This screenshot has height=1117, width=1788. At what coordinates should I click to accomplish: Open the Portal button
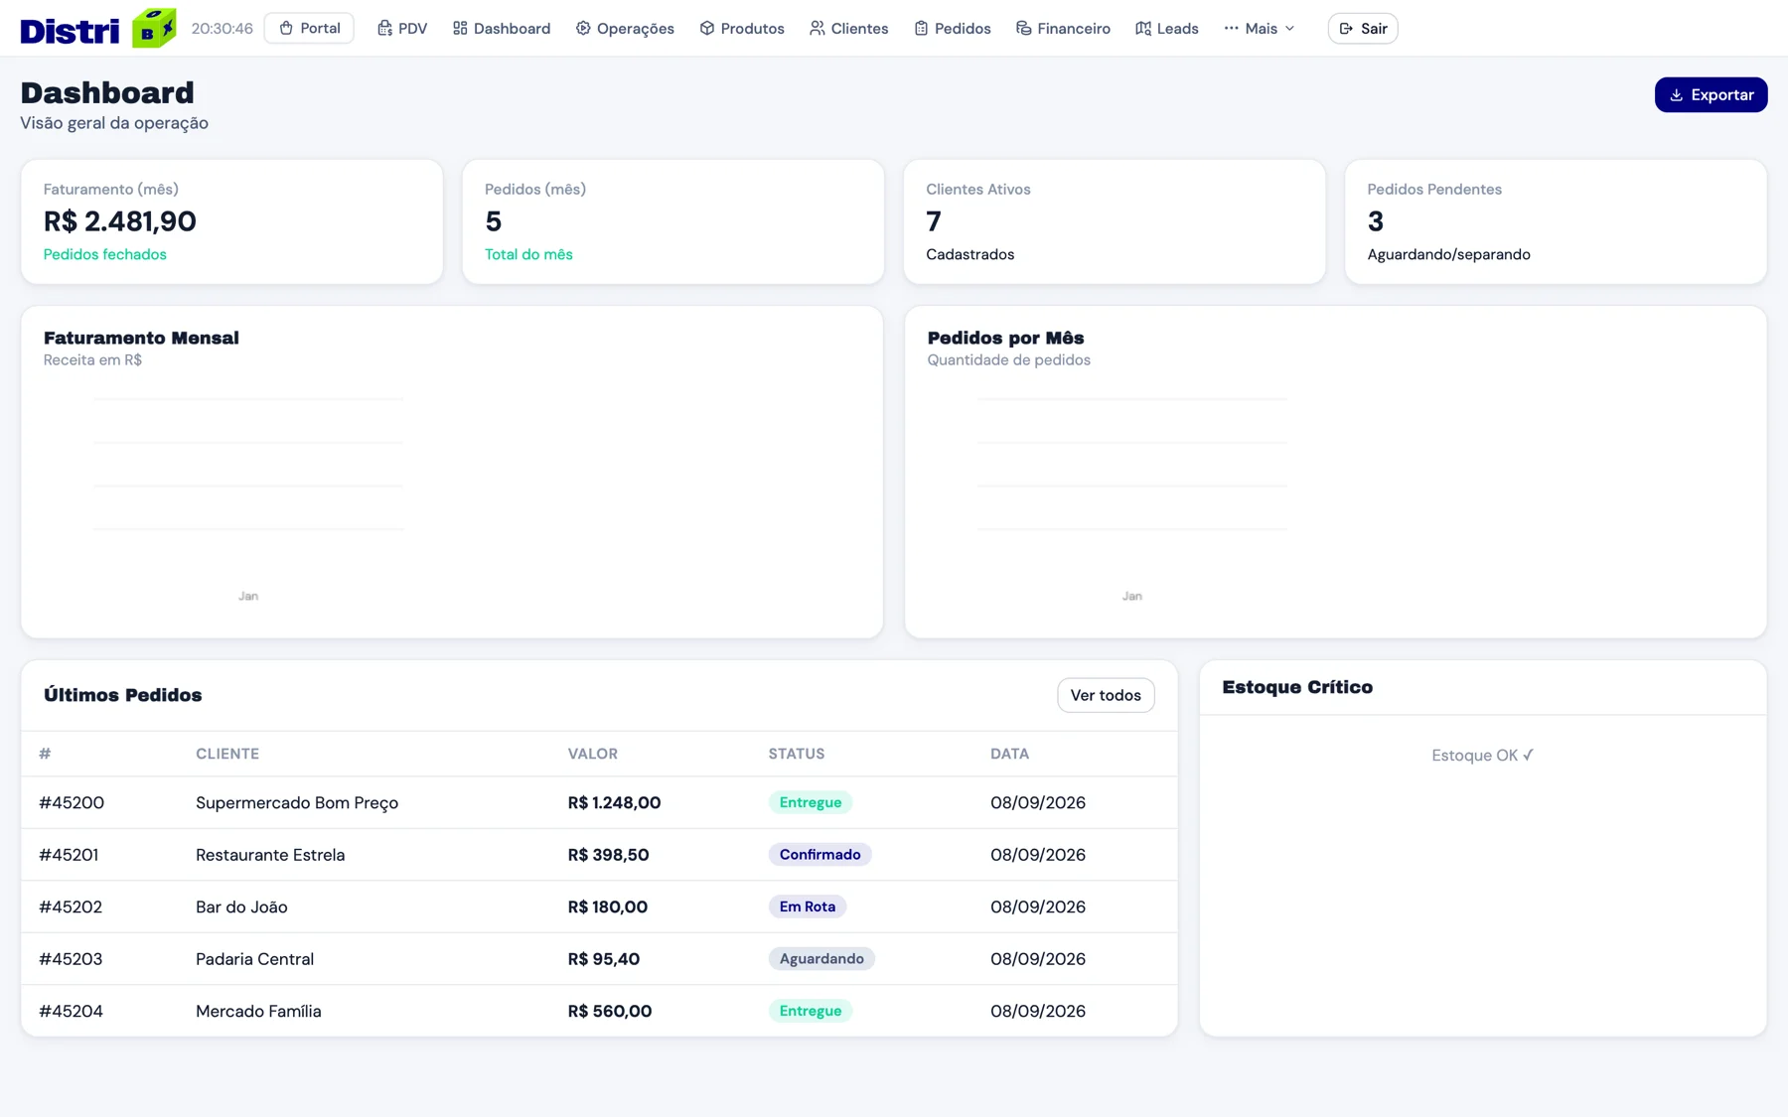(x=309, y=28)
